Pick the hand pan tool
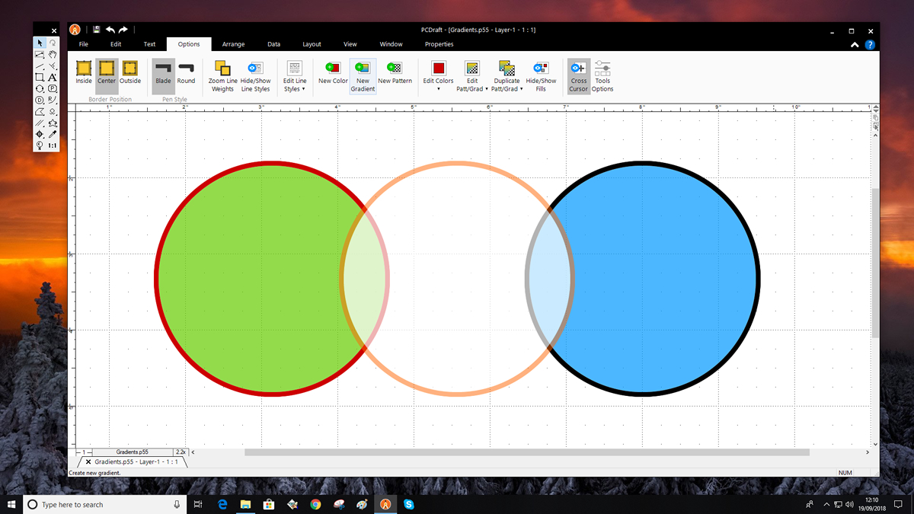Image resolution: width=914 pixels, height=514 pixels. 53,55
